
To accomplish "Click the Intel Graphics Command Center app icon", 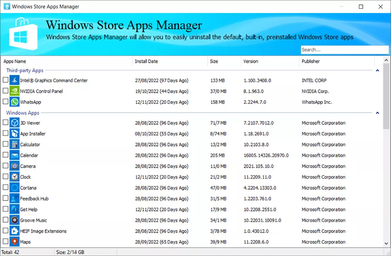I will pos(14,80).
